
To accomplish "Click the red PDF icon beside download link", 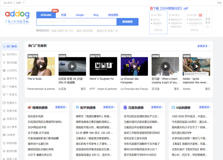I will pos(151,9).
